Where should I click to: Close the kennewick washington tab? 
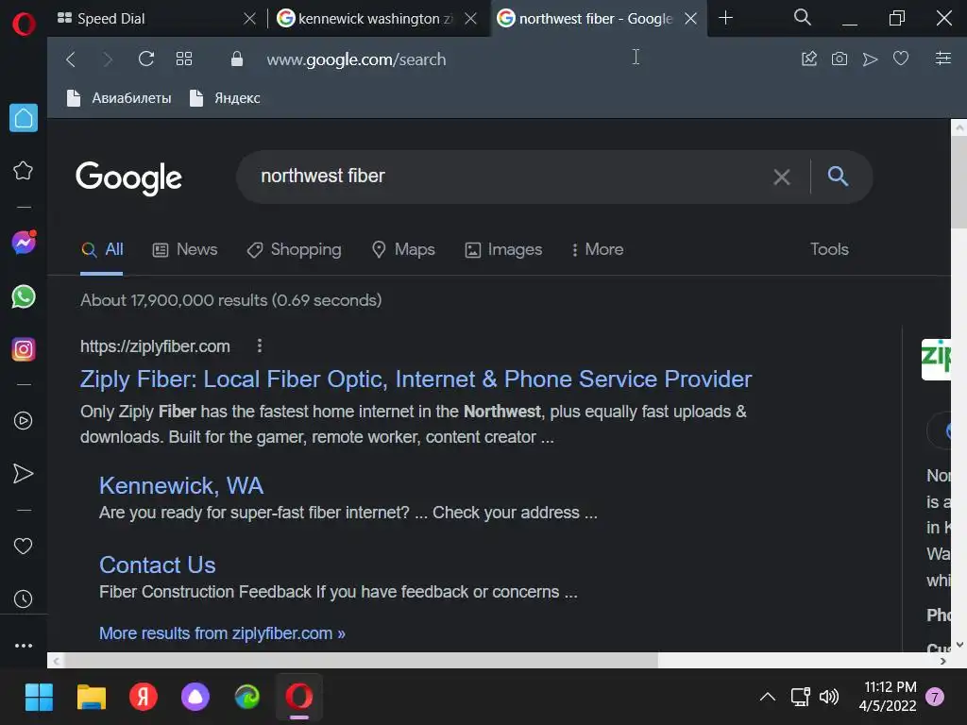(470, 19)
